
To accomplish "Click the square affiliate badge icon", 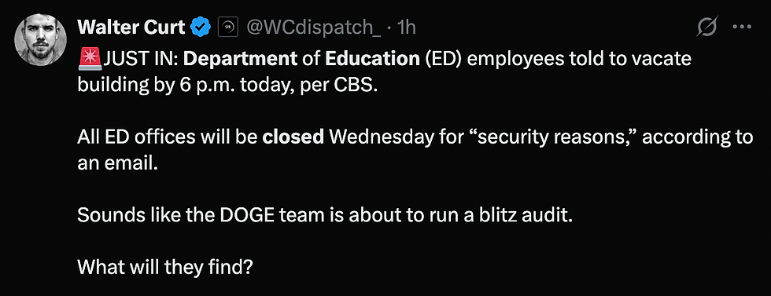I will tap(227, 27).
